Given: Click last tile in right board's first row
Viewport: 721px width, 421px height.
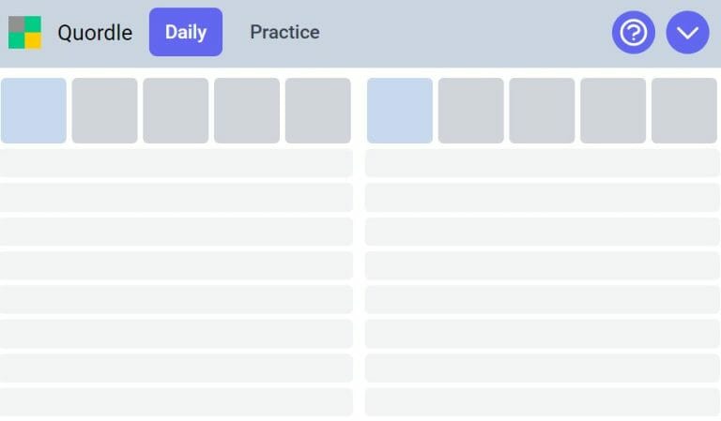Looking at the screenshot, I should coord(684,111).
